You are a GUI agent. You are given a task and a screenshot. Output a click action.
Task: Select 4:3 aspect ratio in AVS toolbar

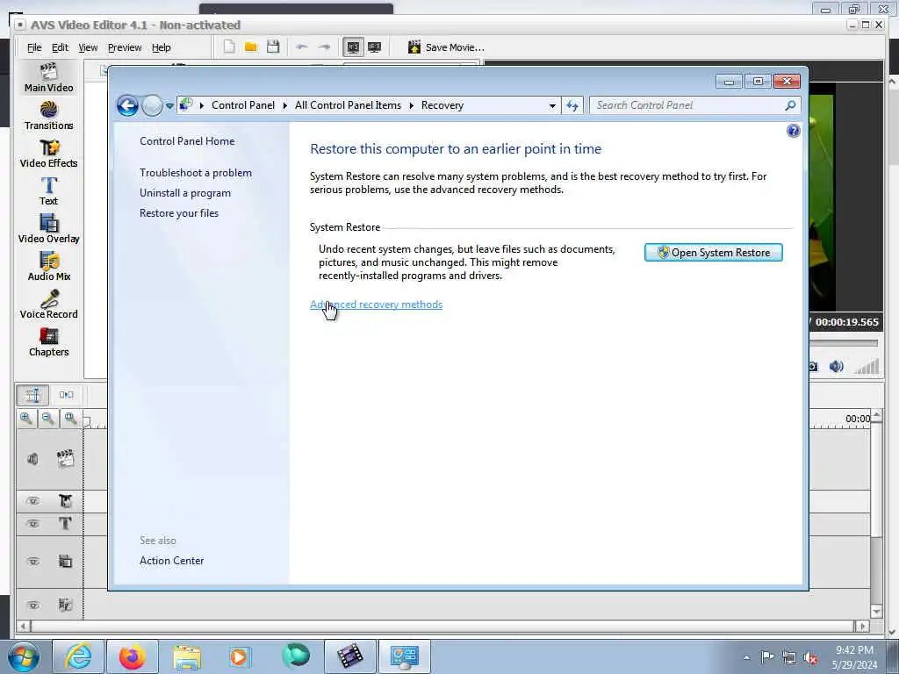[353, 47]
